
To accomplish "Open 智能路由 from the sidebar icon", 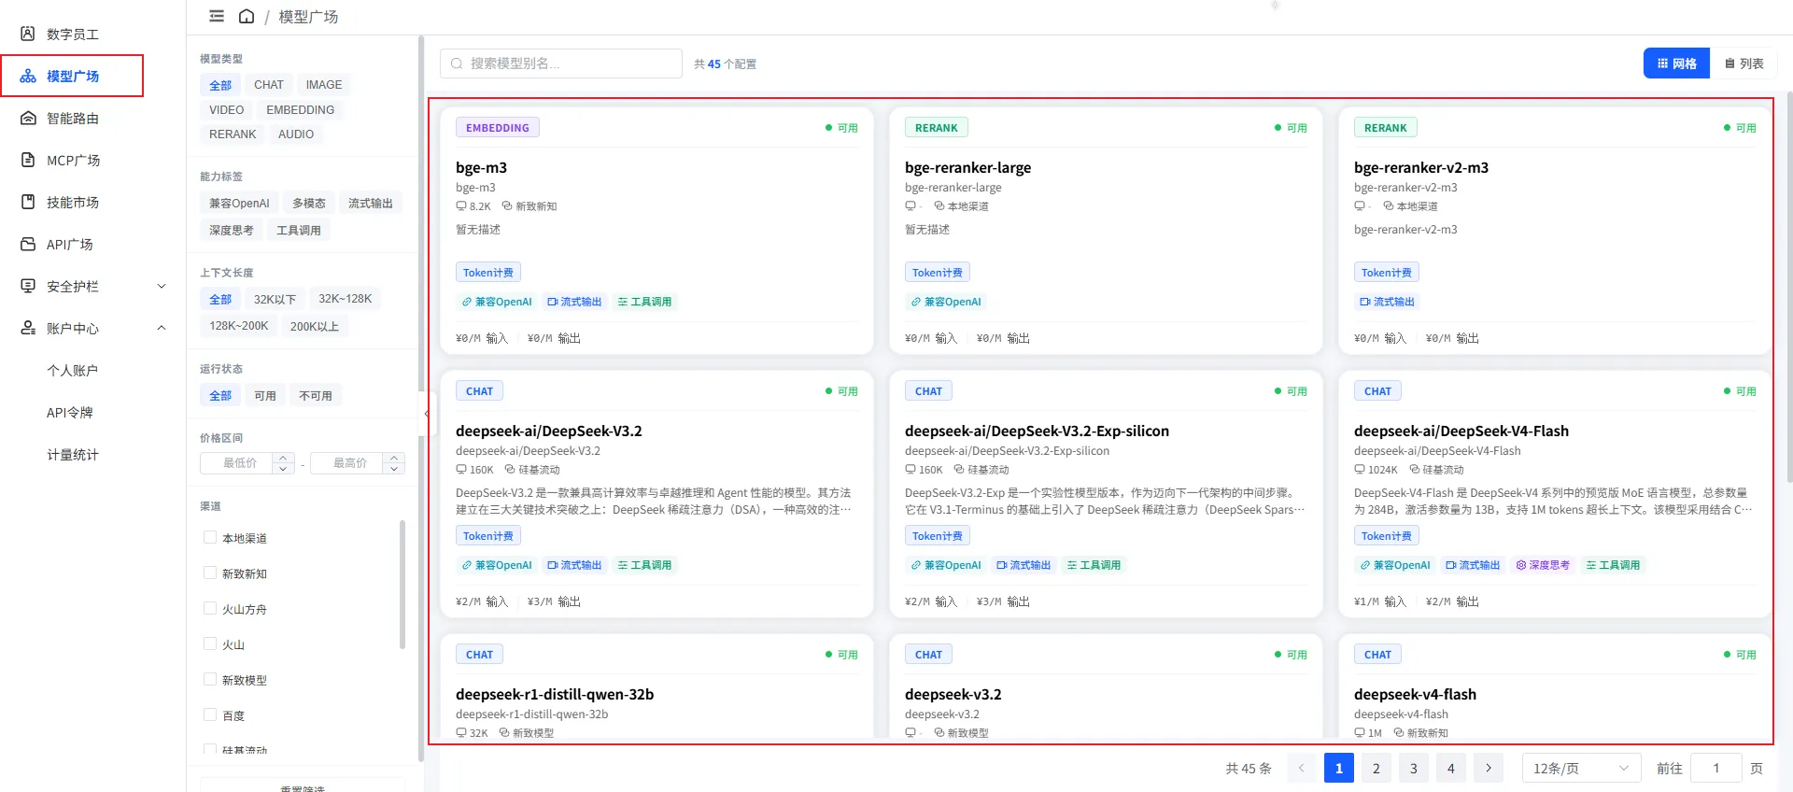I will click(28, 118).
